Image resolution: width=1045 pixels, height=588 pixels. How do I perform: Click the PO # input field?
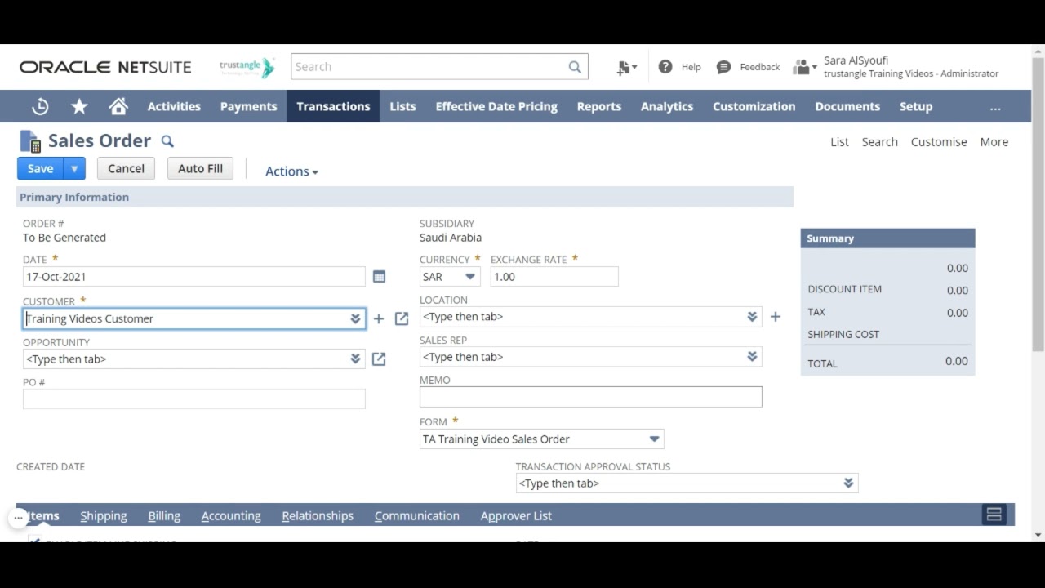point(194,399)
